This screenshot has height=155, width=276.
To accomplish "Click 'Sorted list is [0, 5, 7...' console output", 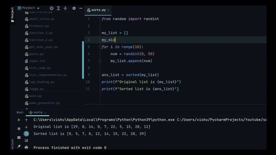I will (x=90, y=134).
